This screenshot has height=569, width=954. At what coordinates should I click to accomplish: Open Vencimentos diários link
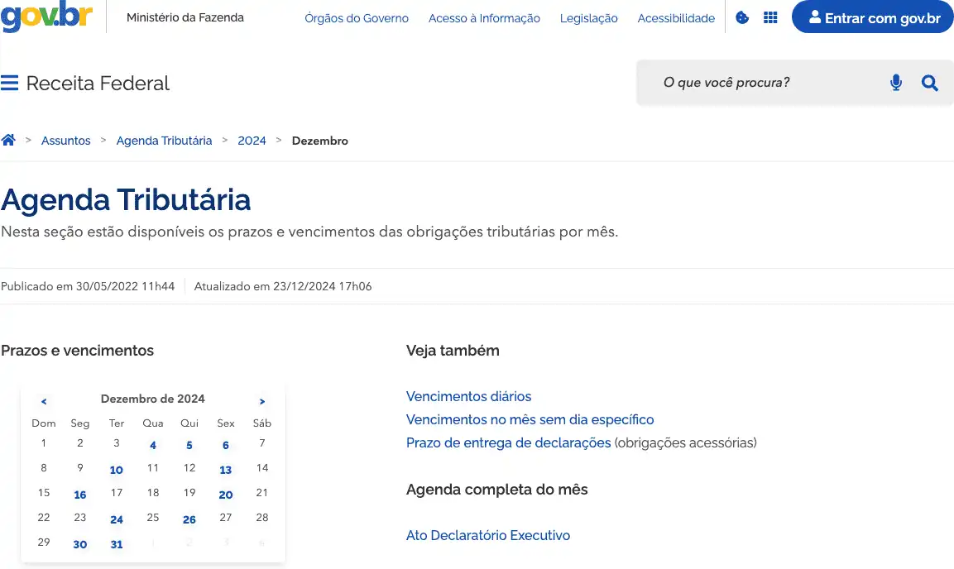pos(468,396)
